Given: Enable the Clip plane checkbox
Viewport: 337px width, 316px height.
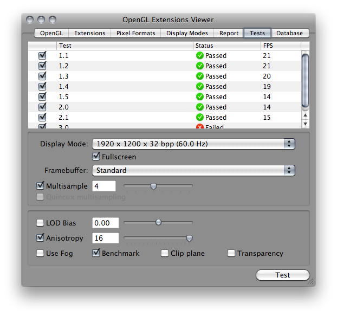Looking at the screenshot, I should coord(165,253).
